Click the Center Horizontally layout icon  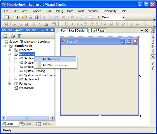(x=131, y=24)
